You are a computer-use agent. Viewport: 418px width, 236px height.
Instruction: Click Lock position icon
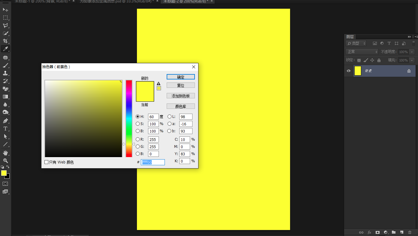tap(372, 60)
